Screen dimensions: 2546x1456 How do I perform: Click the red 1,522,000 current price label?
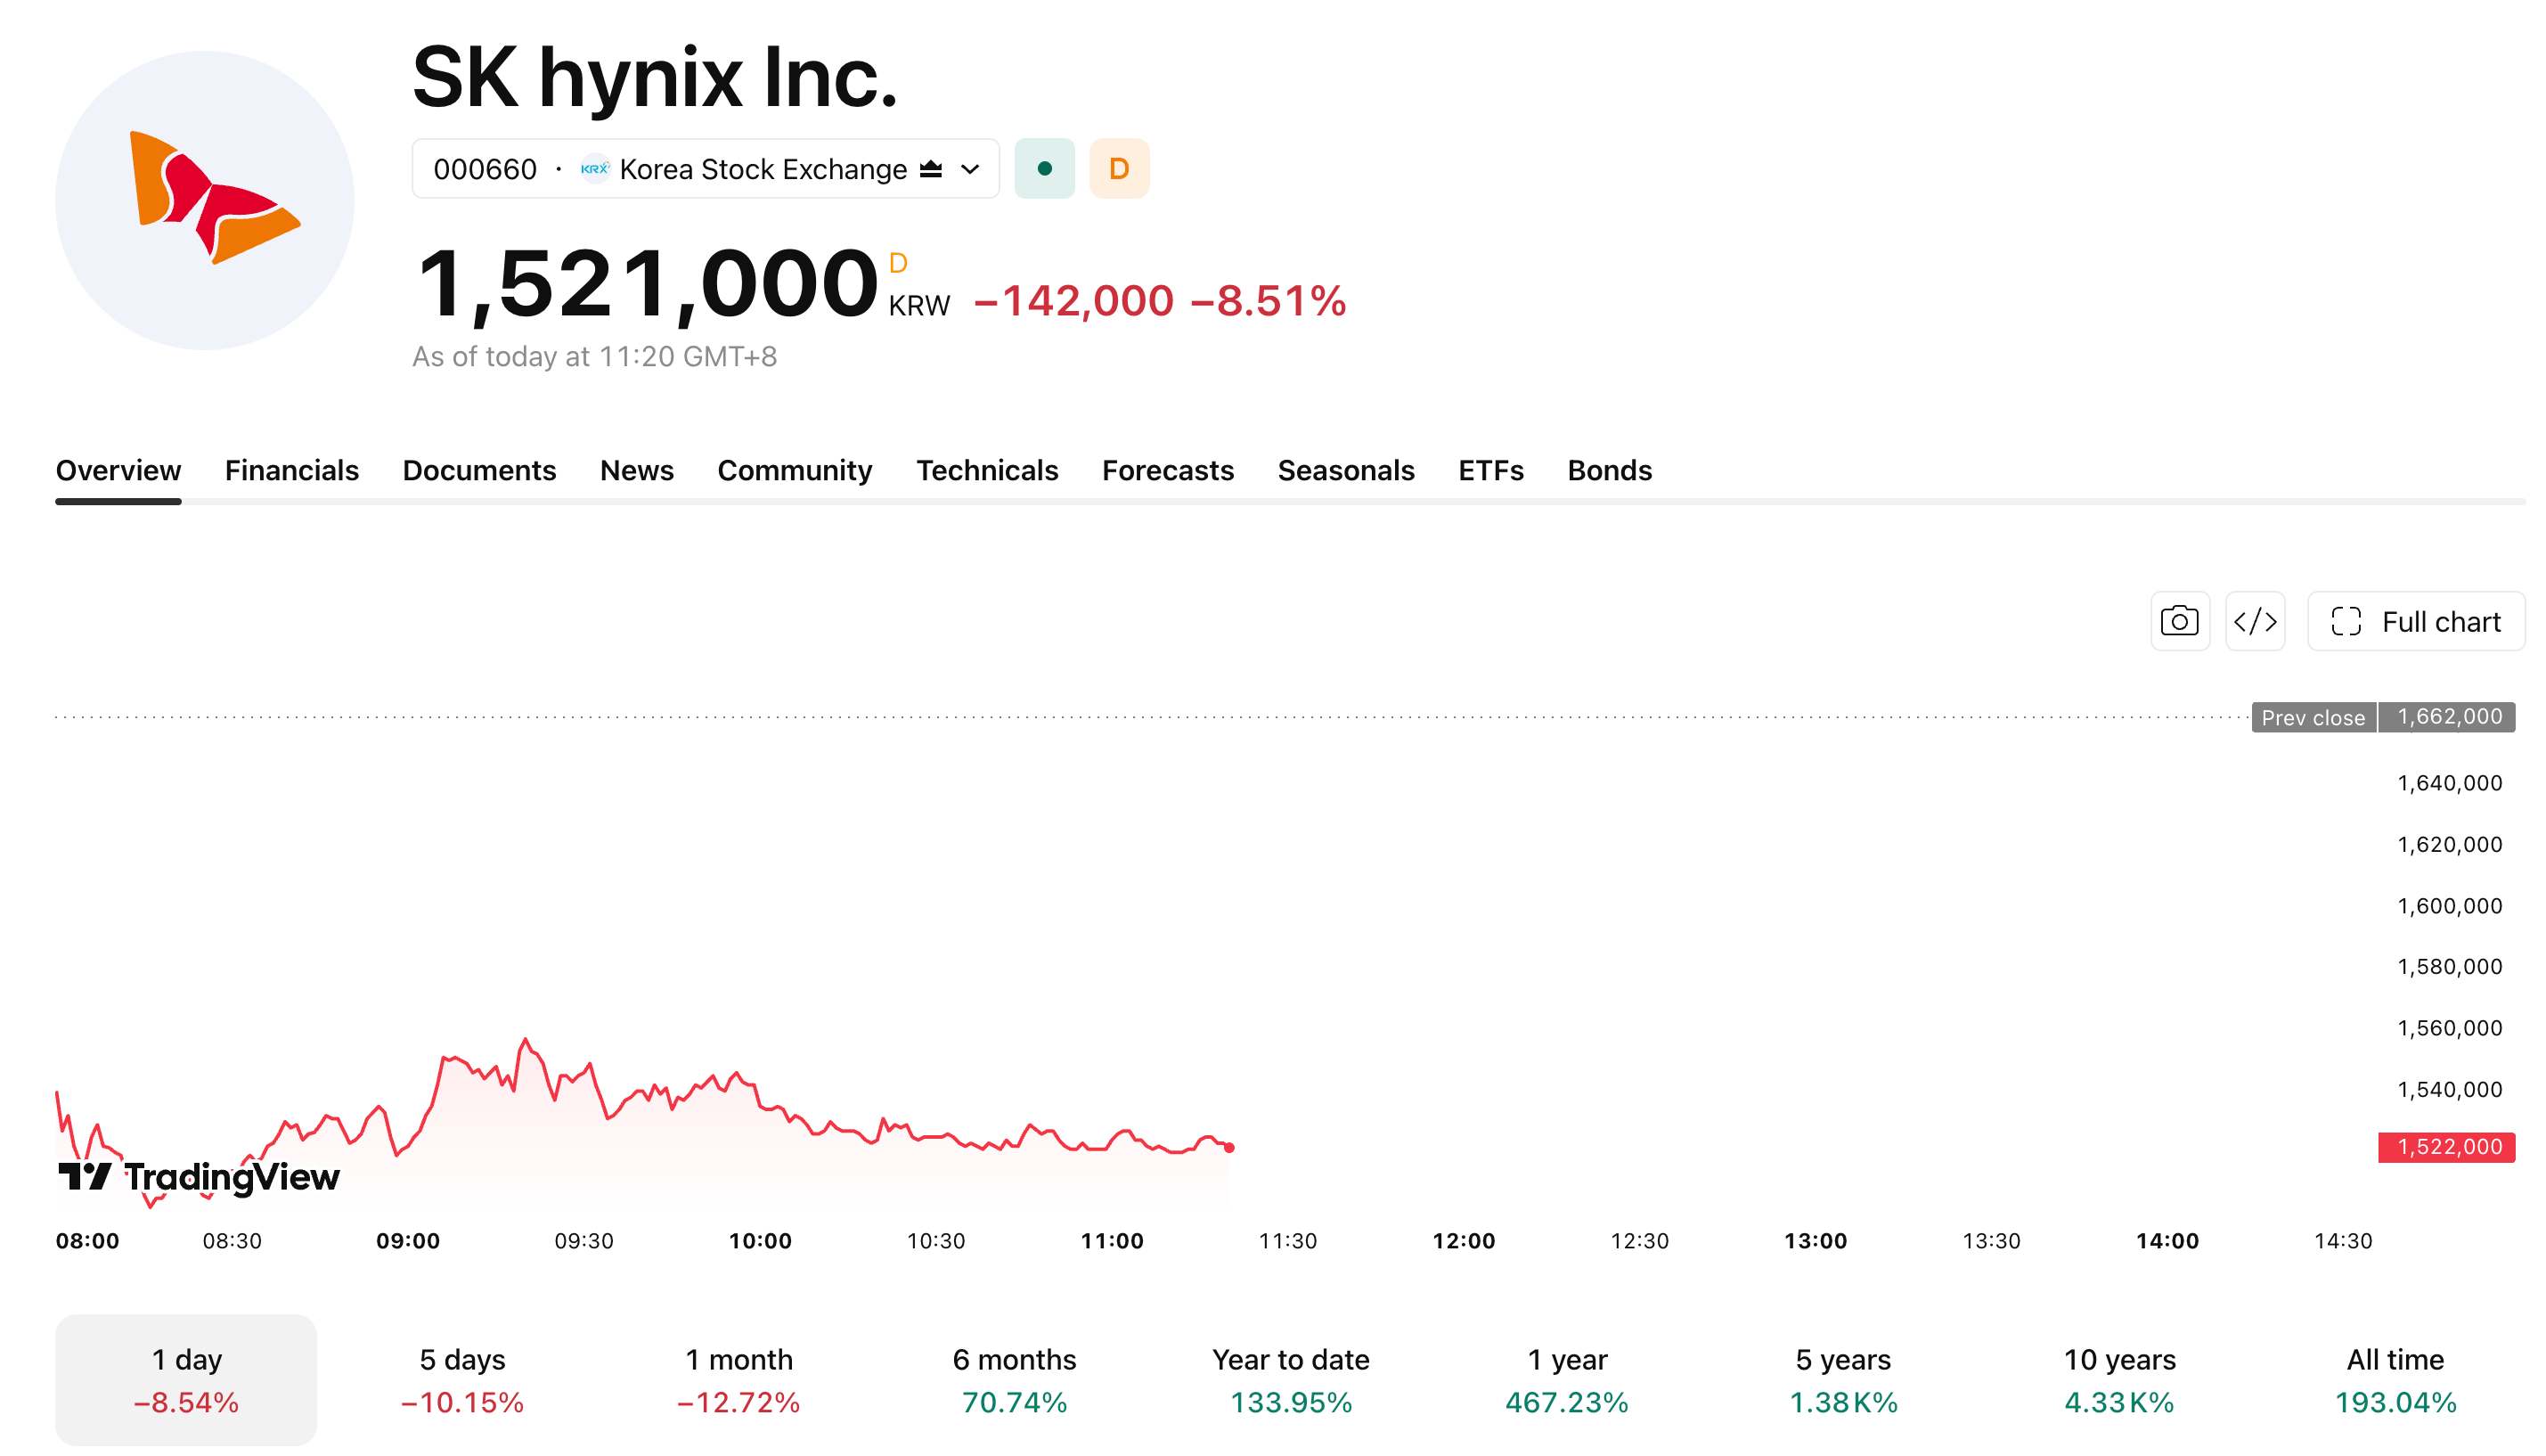tap(2447, 1147)
